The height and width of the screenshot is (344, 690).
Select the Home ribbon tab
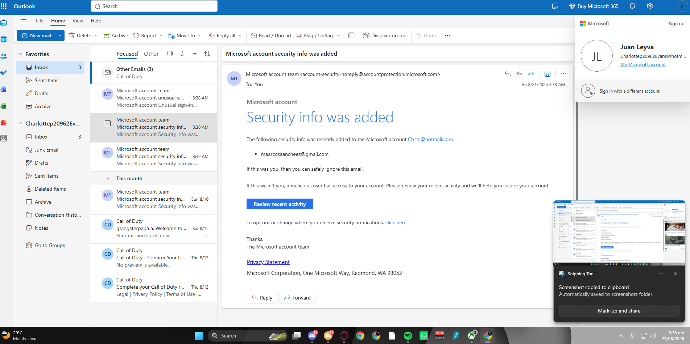pos(58,21)
